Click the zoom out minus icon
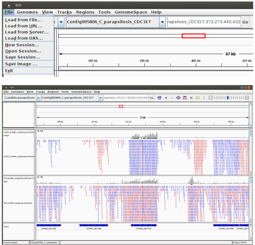 [x=211, y=98]
